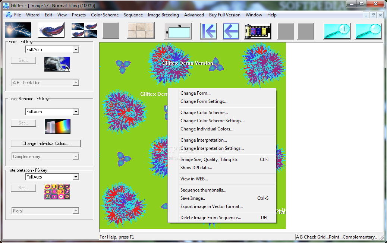The height and width of the screenshot is (243, 387).
Task: Click Set button in Color Scheme panel
Action: click(23, 123)
